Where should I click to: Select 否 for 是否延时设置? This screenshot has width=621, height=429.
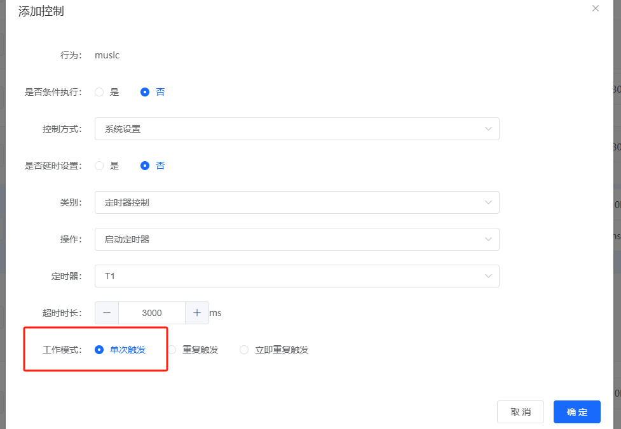coord(145,166)
